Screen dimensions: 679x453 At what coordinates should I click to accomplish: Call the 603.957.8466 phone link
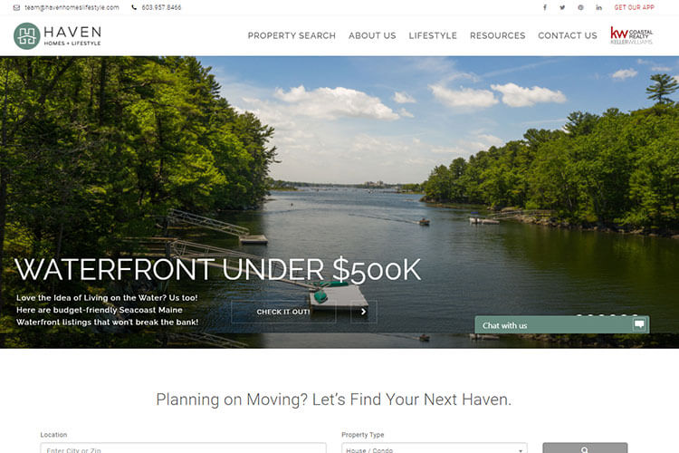pyautogui.click(x=161, y=7)
